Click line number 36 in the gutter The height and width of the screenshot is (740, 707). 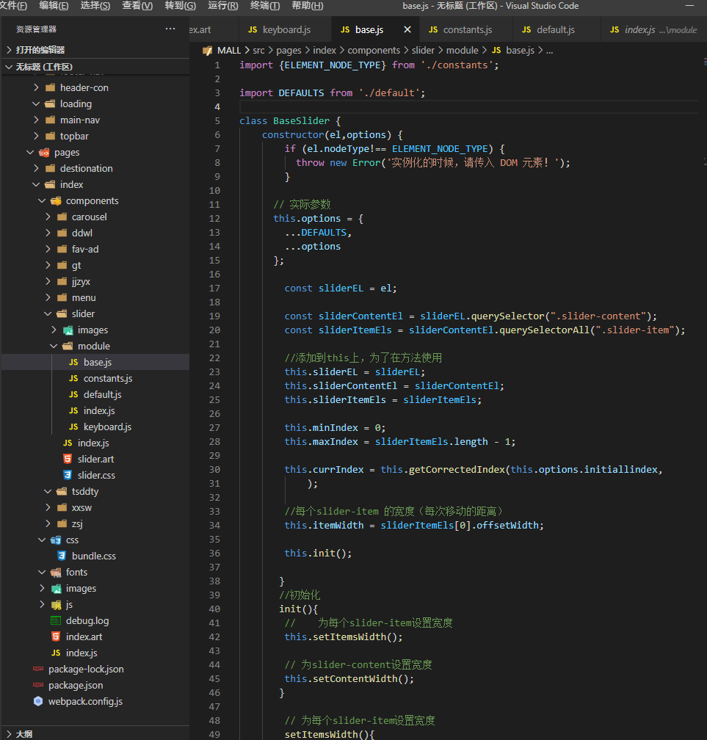pos(214,553)
